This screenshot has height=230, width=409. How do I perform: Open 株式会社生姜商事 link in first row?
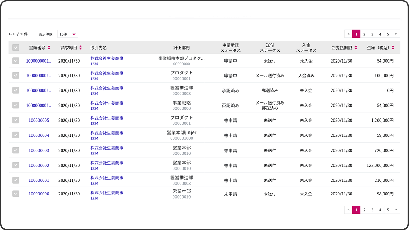click(107, 58)
